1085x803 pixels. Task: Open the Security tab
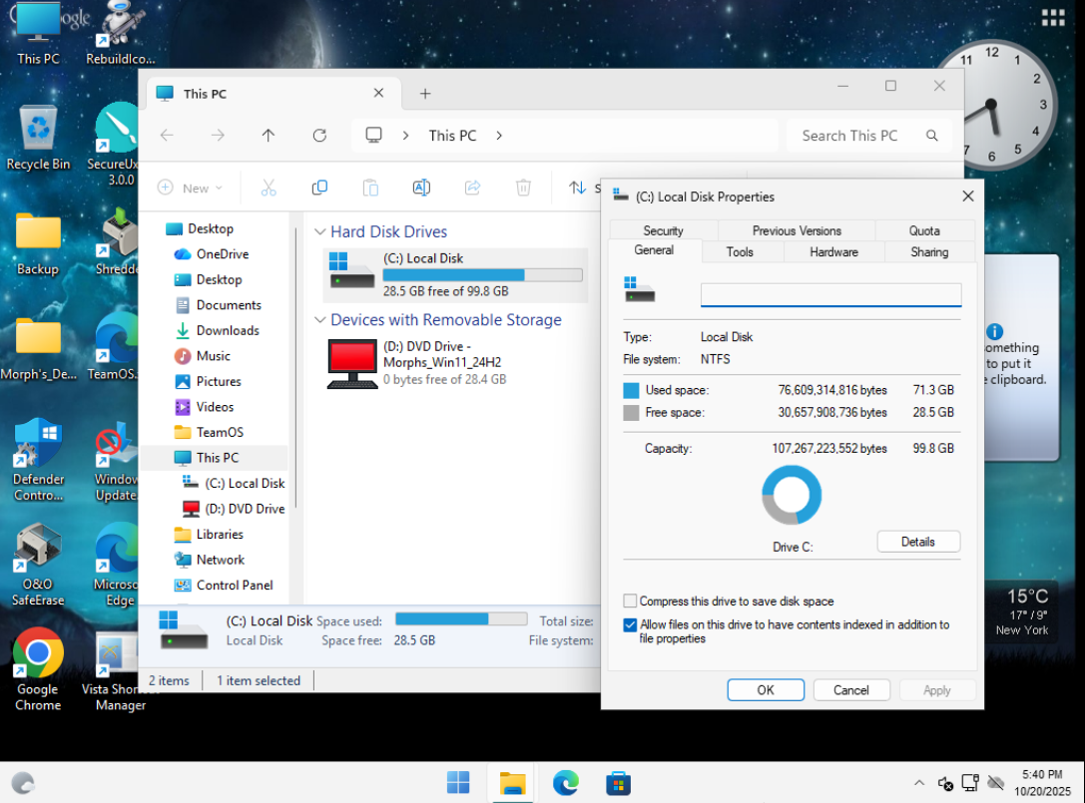[663, 230]
